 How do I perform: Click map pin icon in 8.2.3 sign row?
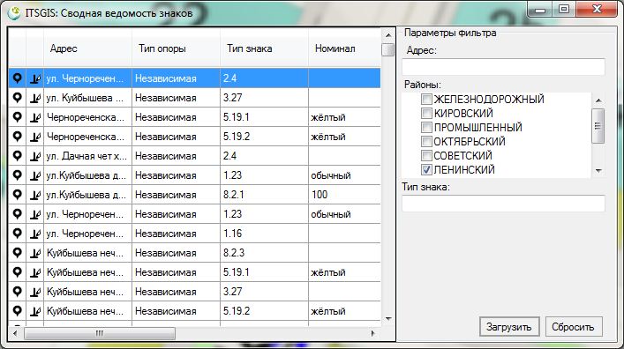(17, 252)
